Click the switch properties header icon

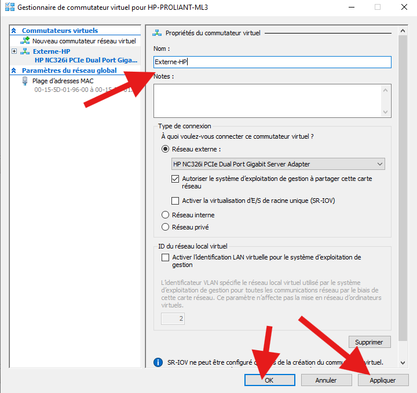click(156, 34)
